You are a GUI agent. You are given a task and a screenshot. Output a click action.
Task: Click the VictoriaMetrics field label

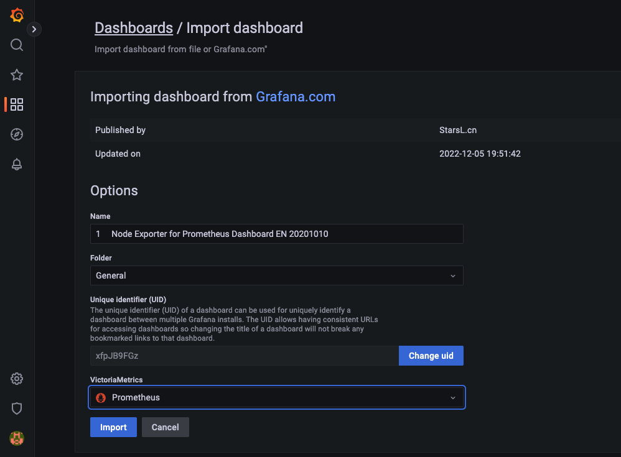116,380
